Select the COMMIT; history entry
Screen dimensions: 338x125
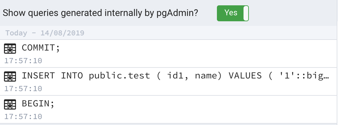[168, 54]
